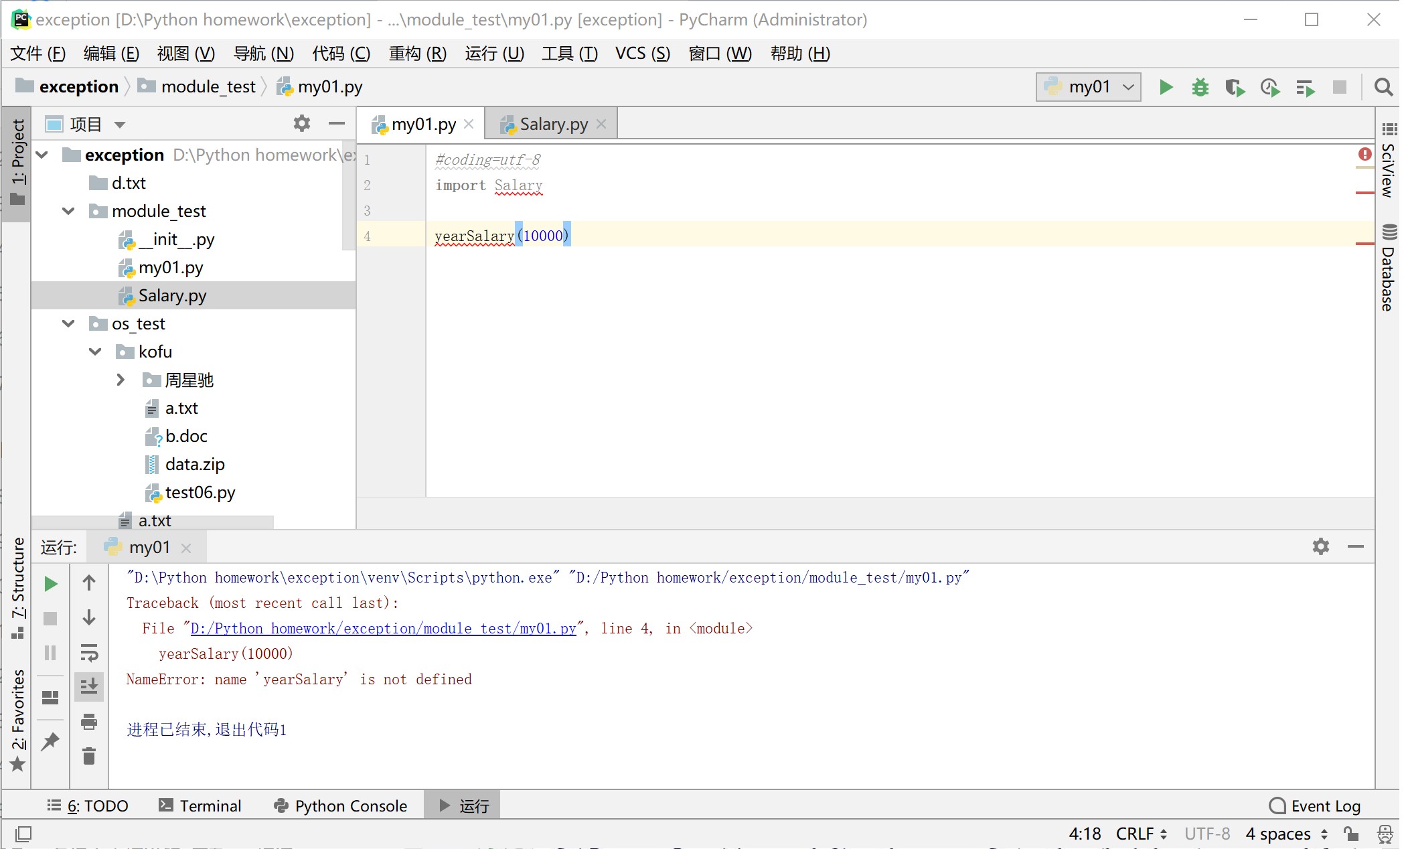The width and height of the screenshot is (1406, 849).
Task: Open the VCS (S) menu
Action: coord(643,54)
